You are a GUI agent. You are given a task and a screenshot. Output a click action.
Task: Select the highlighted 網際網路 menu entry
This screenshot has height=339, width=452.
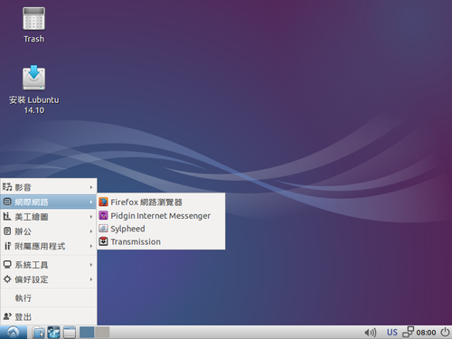[49, 202]
